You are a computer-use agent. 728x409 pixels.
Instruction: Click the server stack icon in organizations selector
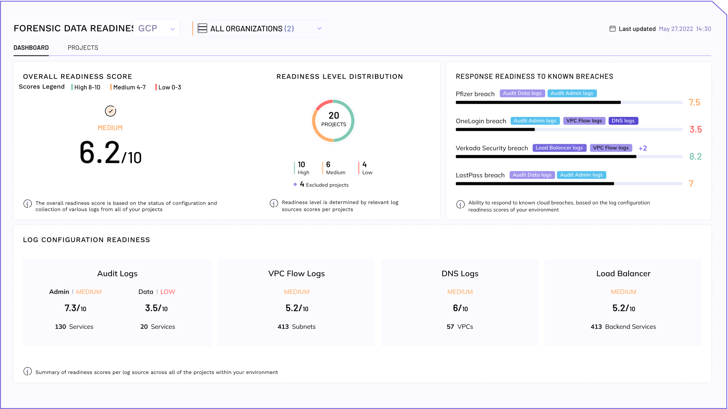coord(202,29)
